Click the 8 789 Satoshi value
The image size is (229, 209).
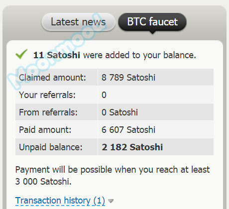128,78
